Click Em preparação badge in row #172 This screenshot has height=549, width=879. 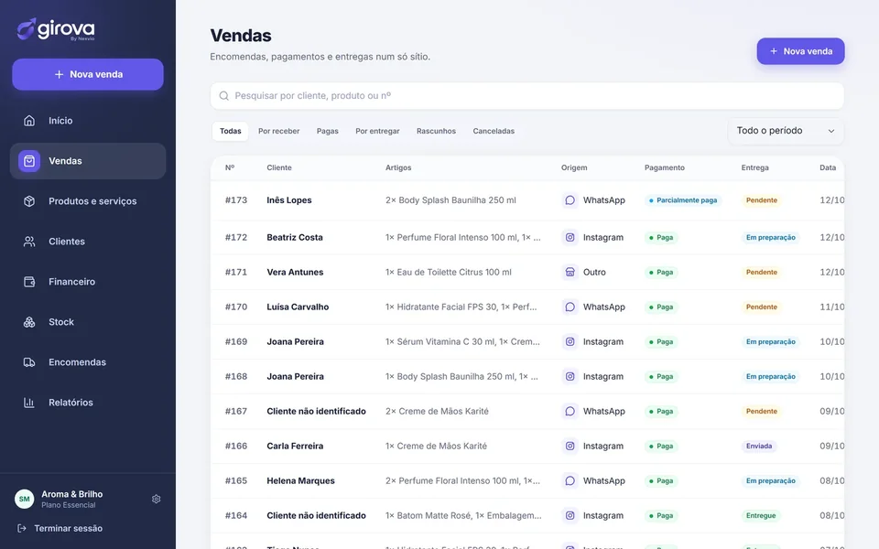[770, 238]
